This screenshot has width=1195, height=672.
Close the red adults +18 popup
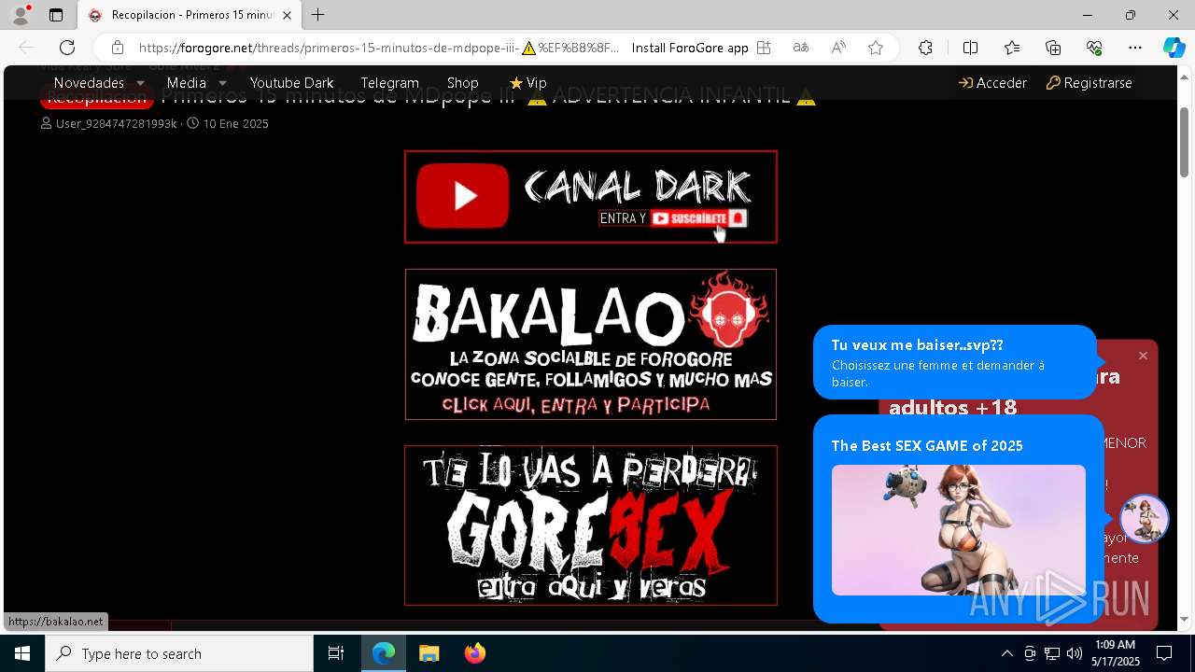coord(1143,356)
